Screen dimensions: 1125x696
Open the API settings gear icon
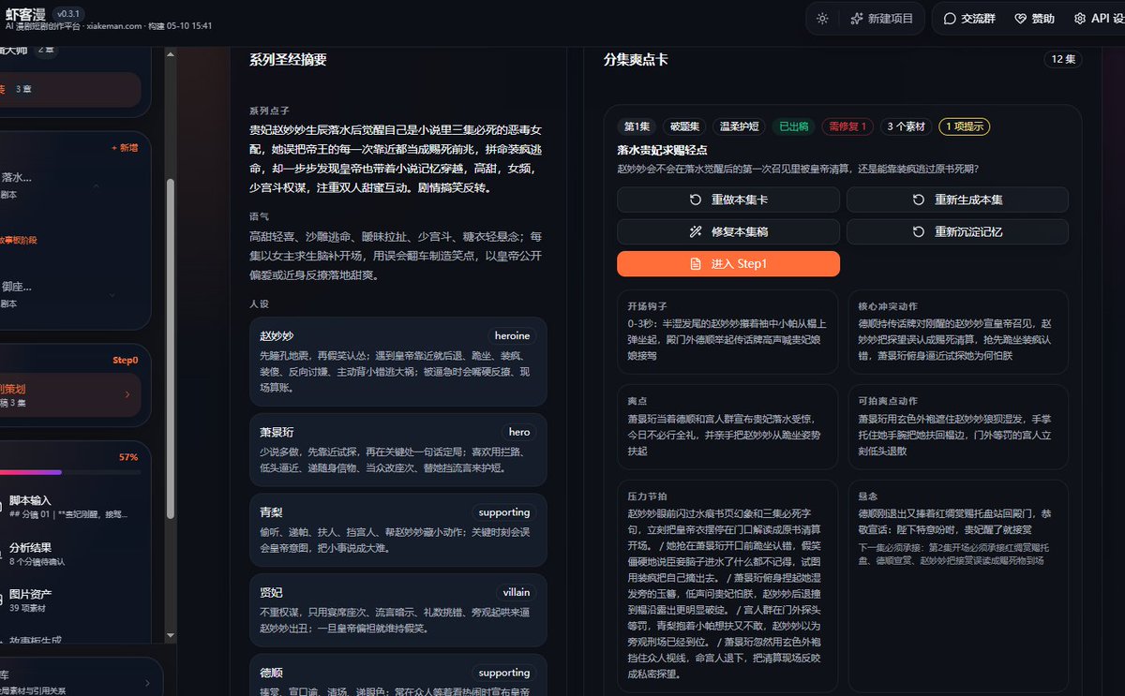(x=1080, y=19)
